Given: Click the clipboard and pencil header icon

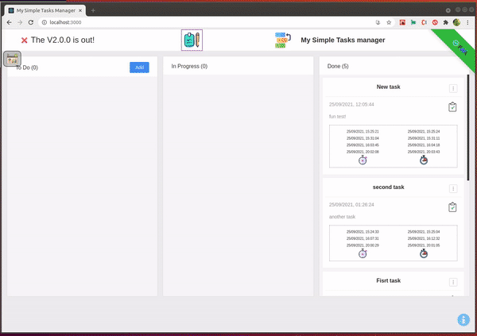Looking at the screenshot, I should (x=192, y=41).
